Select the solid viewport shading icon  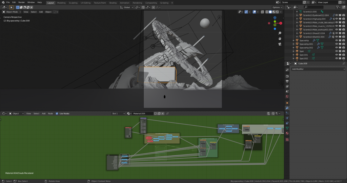(270, 12)
